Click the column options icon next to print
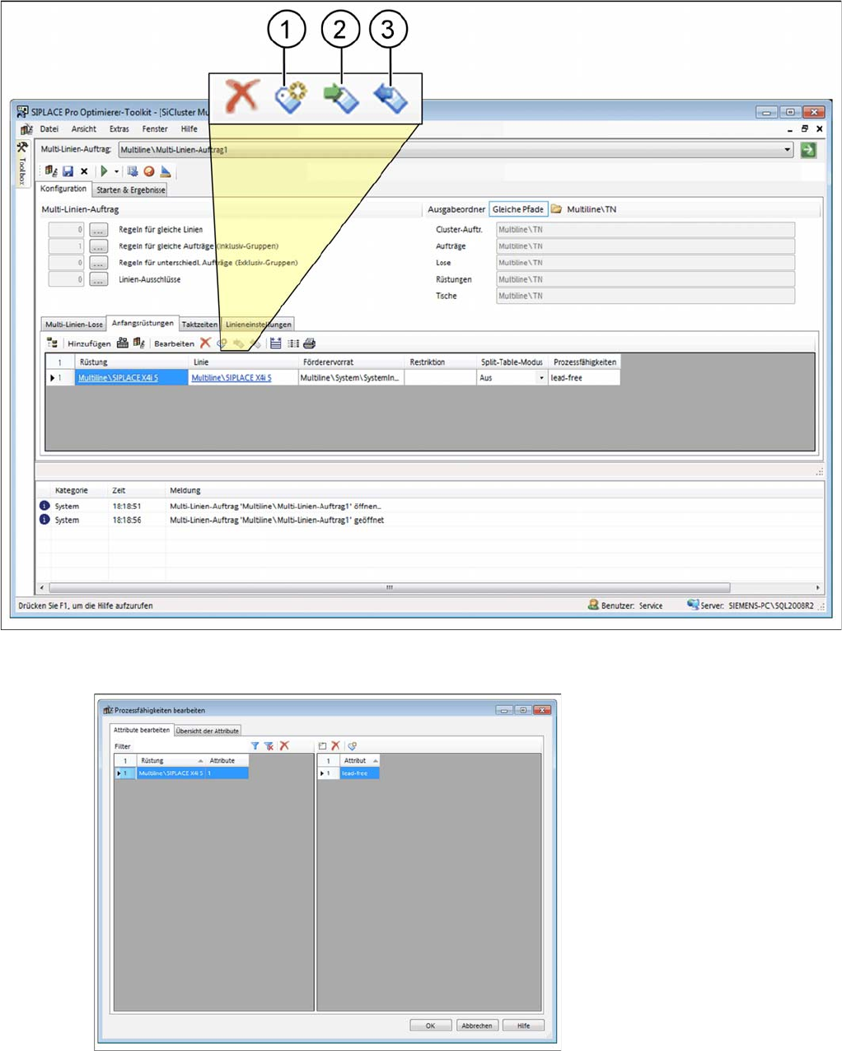 click(x=293, y=343)
